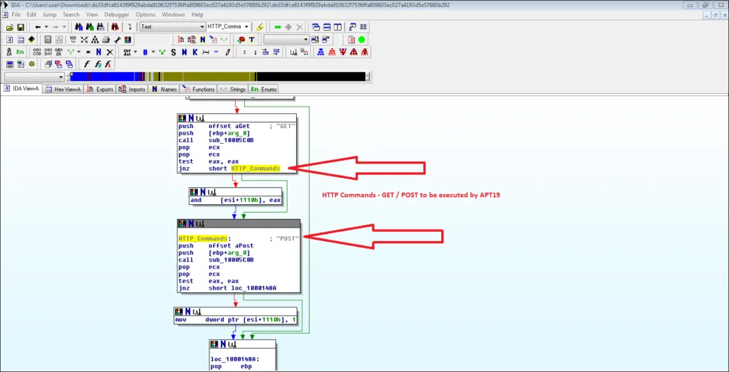
Task: Switch to the Exports tab
Action: point(100,89)
